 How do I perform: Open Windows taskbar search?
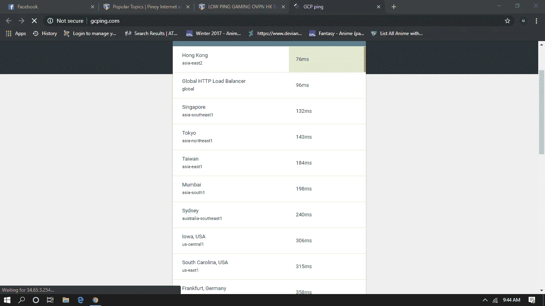tap(22, 300)
